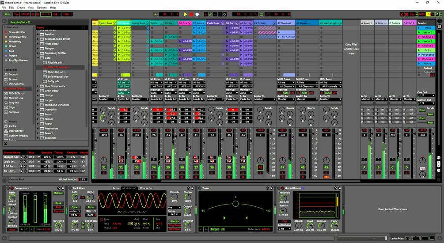The width and height of the screenshot is (444, 243).
Task: Open User Library in Places
Action: coord(16,131)
